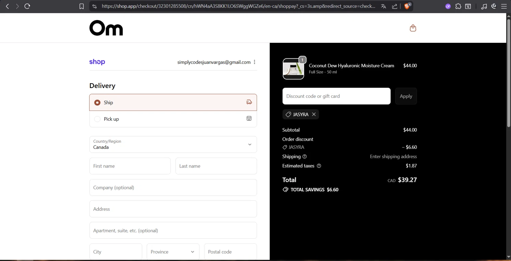
Task: Click the browser forward arrow
Action: tap(17, 6)
